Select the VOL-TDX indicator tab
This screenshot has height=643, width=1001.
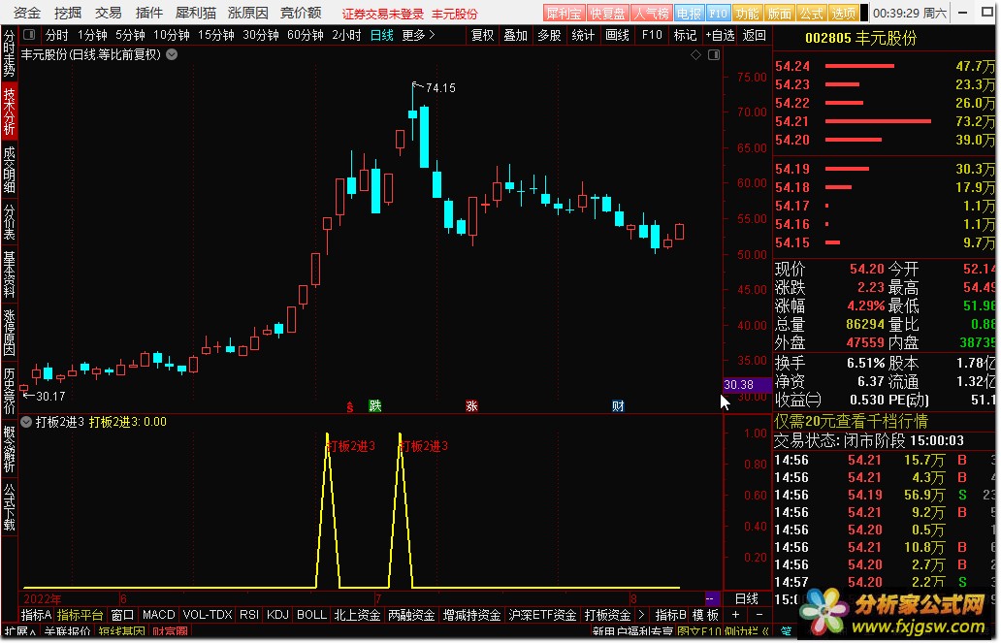click(208, 615)
